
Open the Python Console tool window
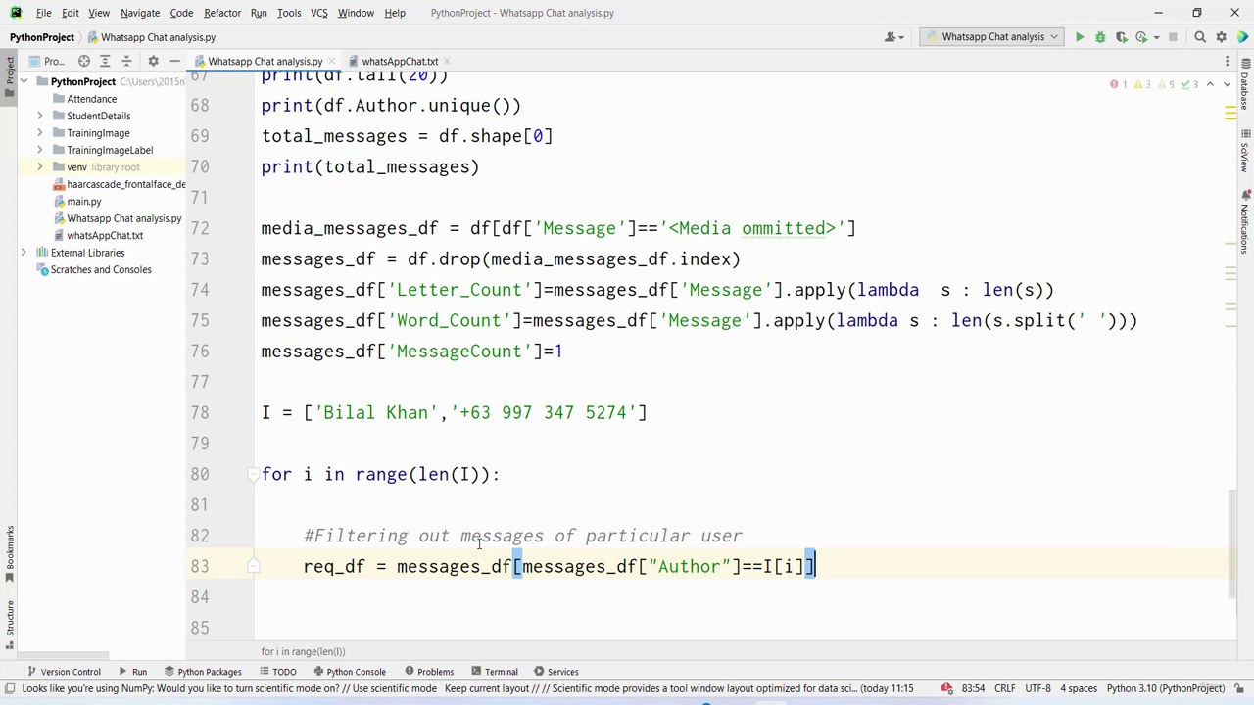(350, 672)
